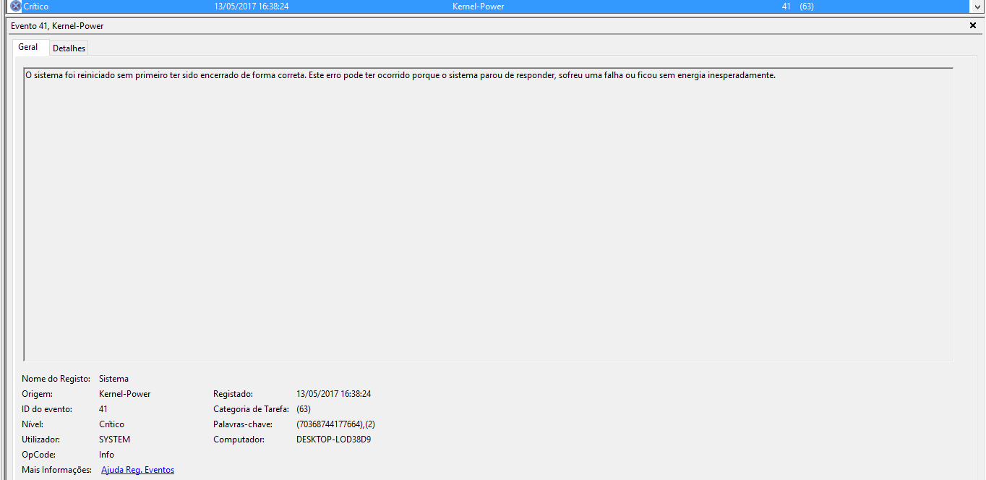Image resolution: width=986 pixels, height=480 pixels.
Task: Close the Evento 41 details pane
Action: (972, 25)
